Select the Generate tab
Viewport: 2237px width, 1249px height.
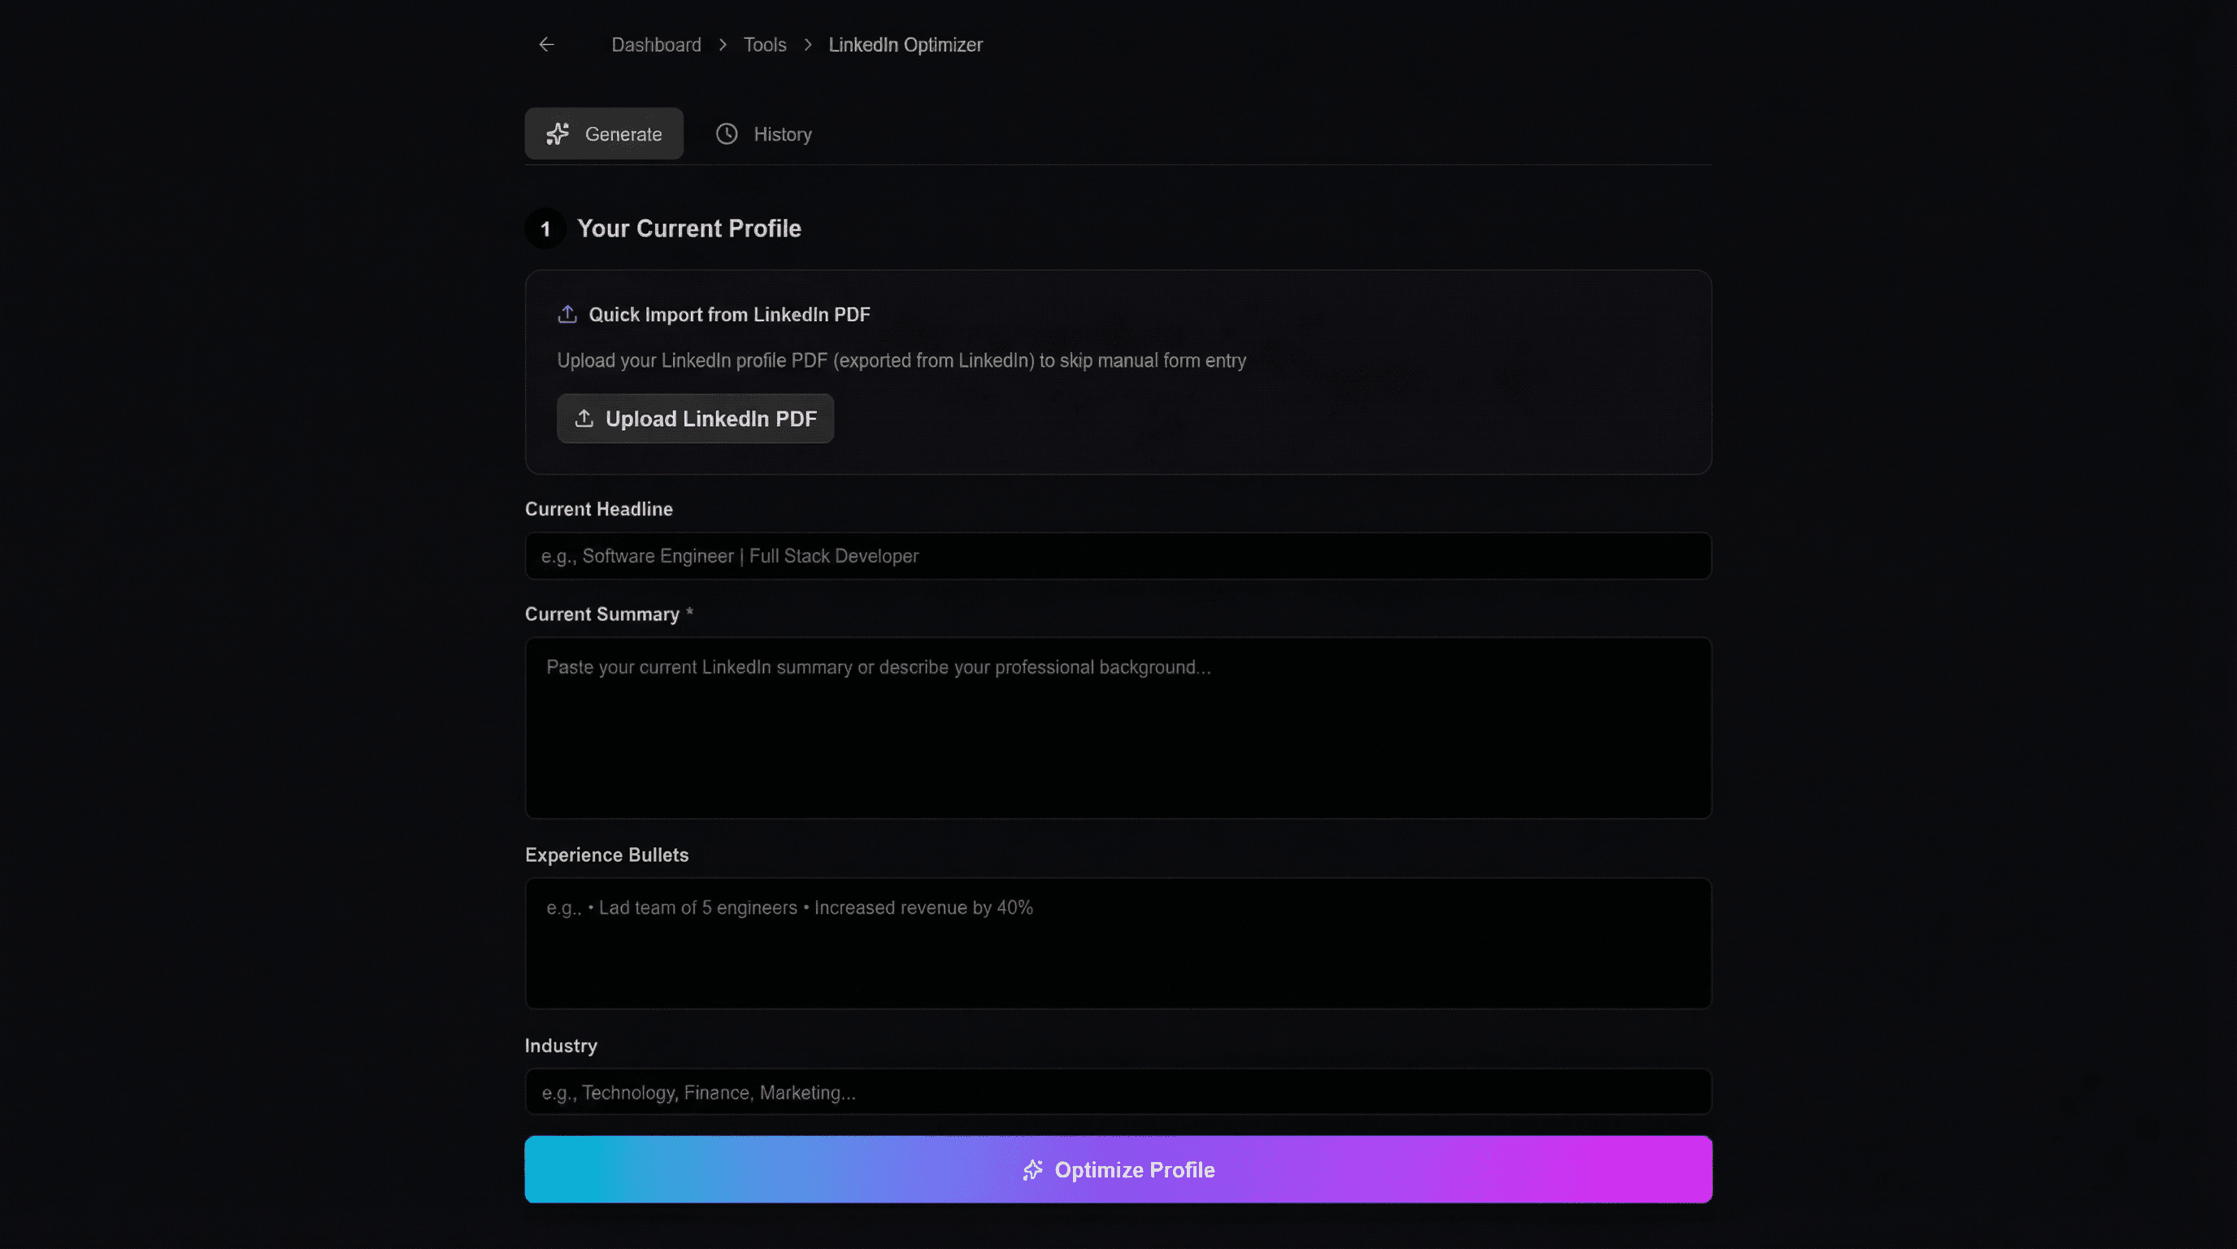[603, 133]
